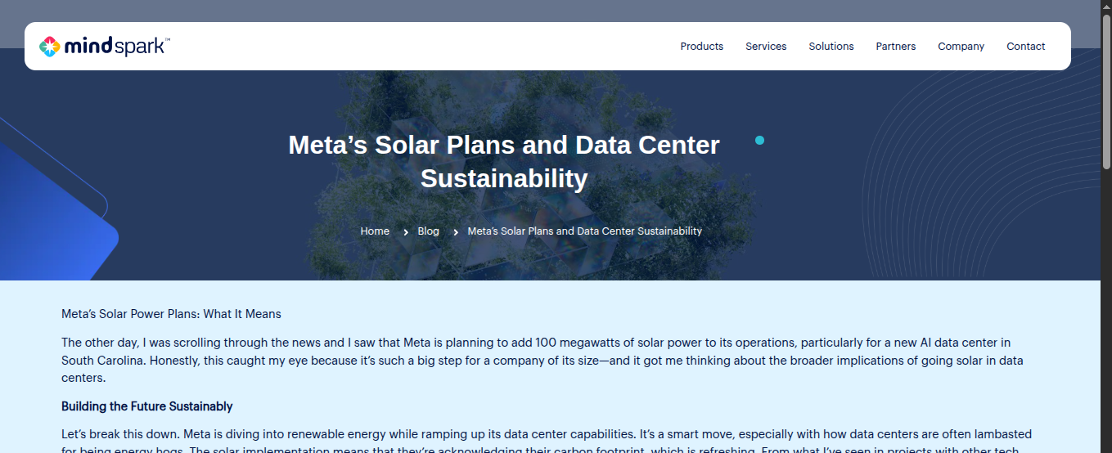Image resolution: width=1112 pixels, height=453 pixels.
Task: Click the teal dot in the hero banner
Action: pyautogui.click(x=759, y=141)
